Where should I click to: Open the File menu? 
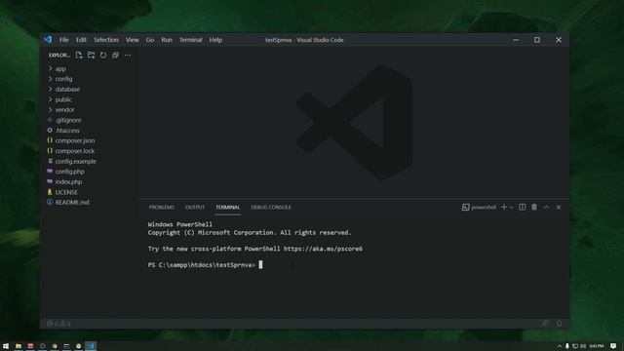(x=64, y=40)
